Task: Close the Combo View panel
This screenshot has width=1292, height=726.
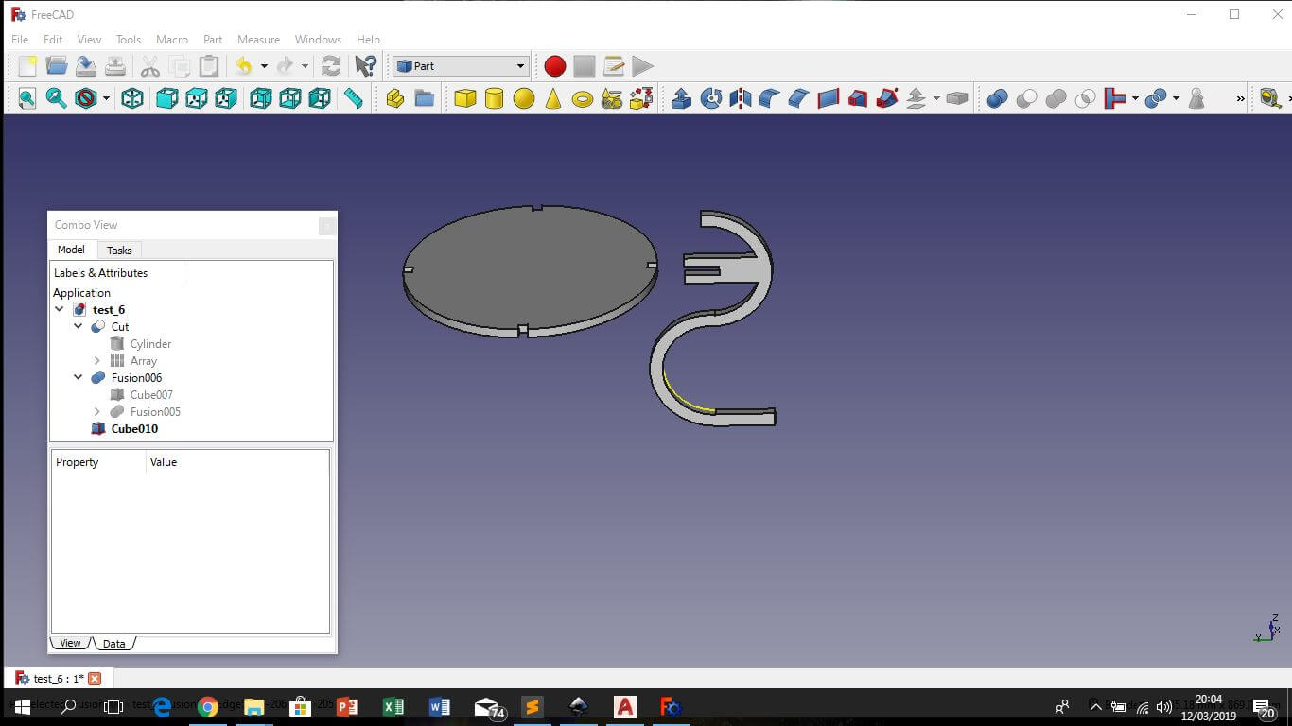Action: (x=326, y=225)
